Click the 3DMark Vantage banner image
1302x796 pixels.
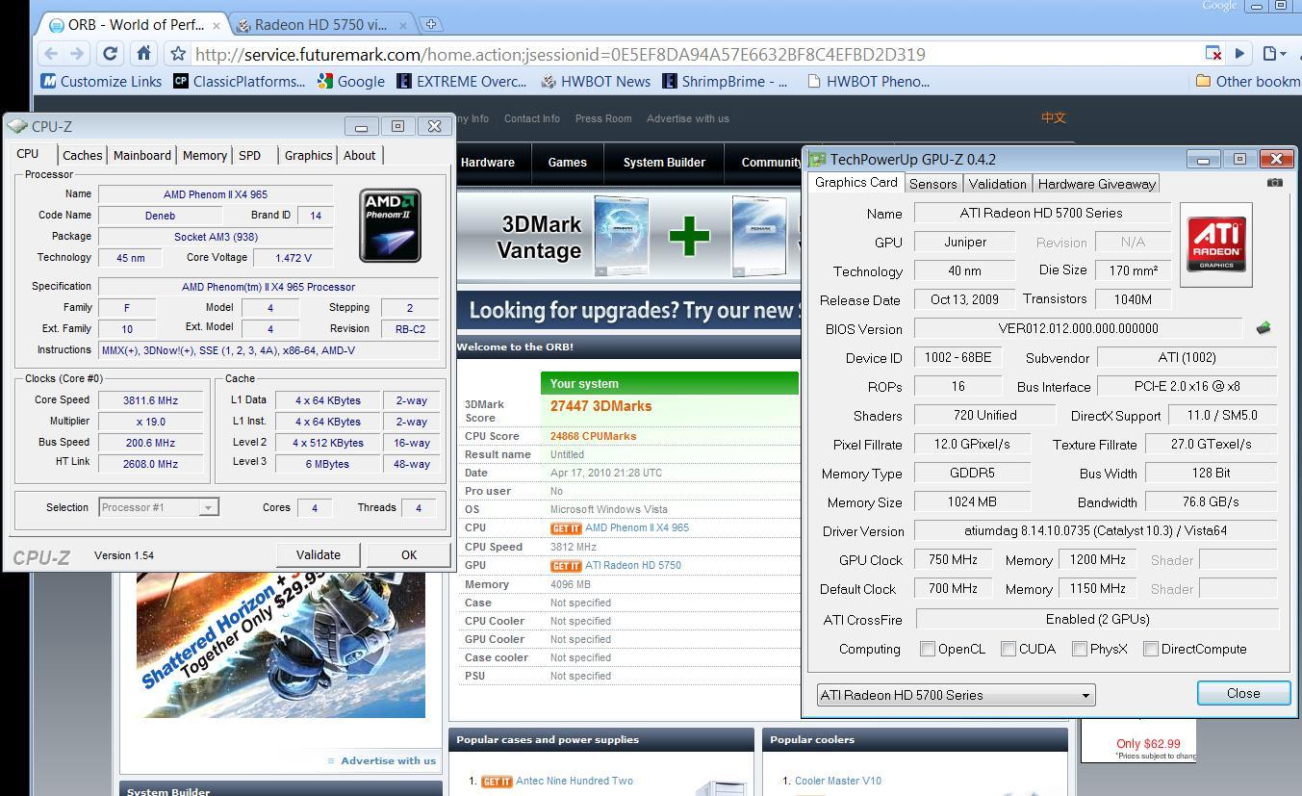click(628, 237)
